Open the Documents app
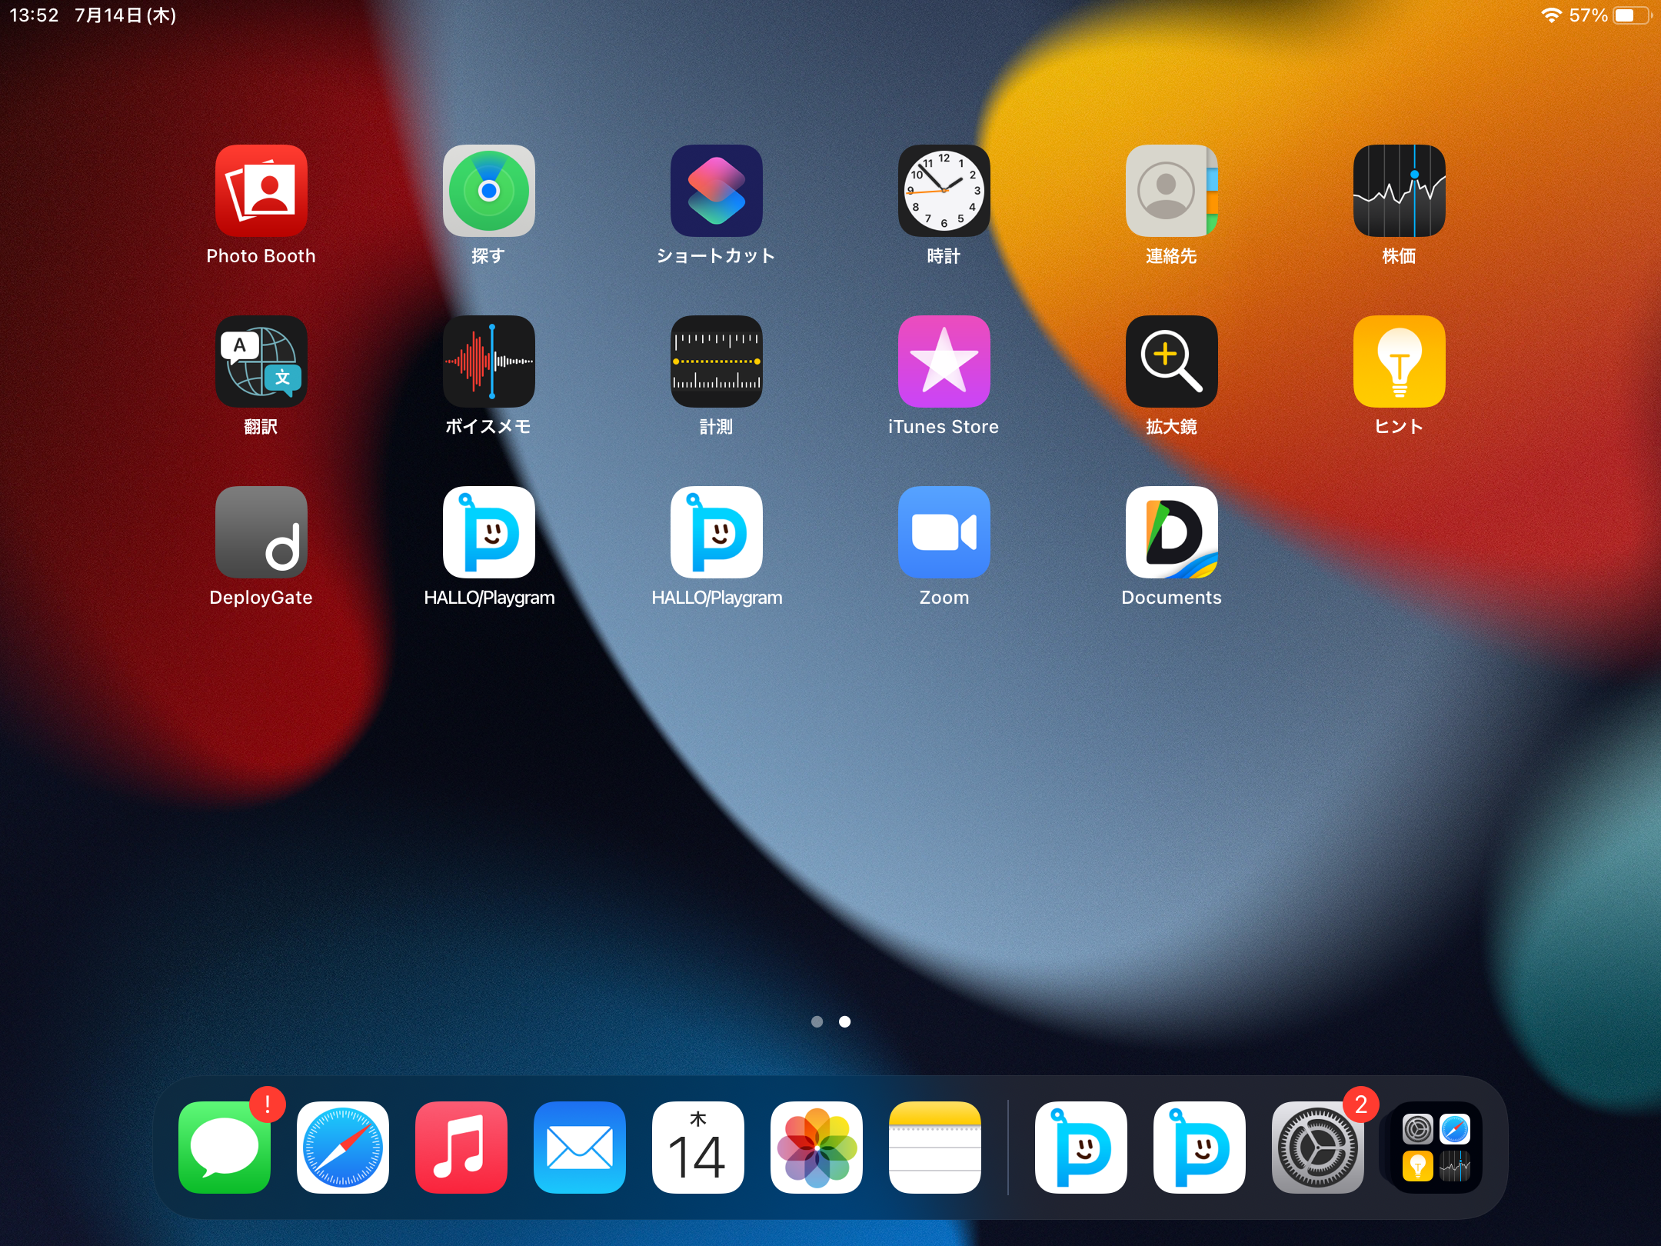This screenshot has height=1246, width=1661. (x=1171, y=532)
